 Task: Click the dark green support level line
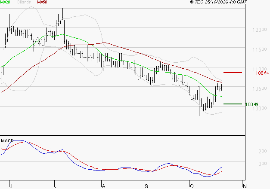point(233,104)
